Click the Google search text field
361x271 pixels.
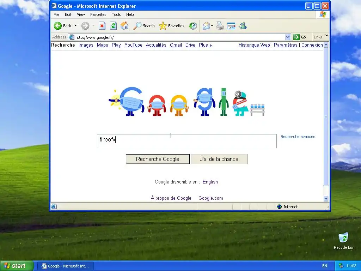click(x=187, y=141)
